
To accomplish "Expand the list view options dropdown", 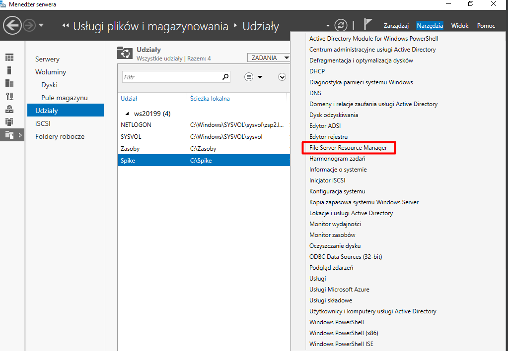I will (254, 77).
